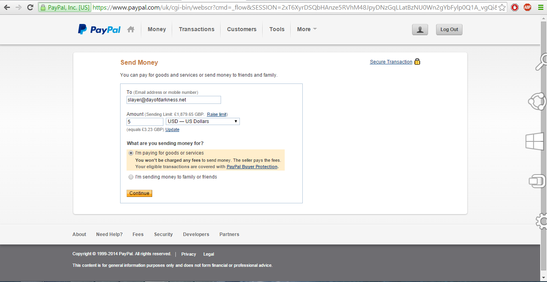The width and height of the screenshot is (547, 282).
Task: Click the Send Money heading
Action: point(139,62)
